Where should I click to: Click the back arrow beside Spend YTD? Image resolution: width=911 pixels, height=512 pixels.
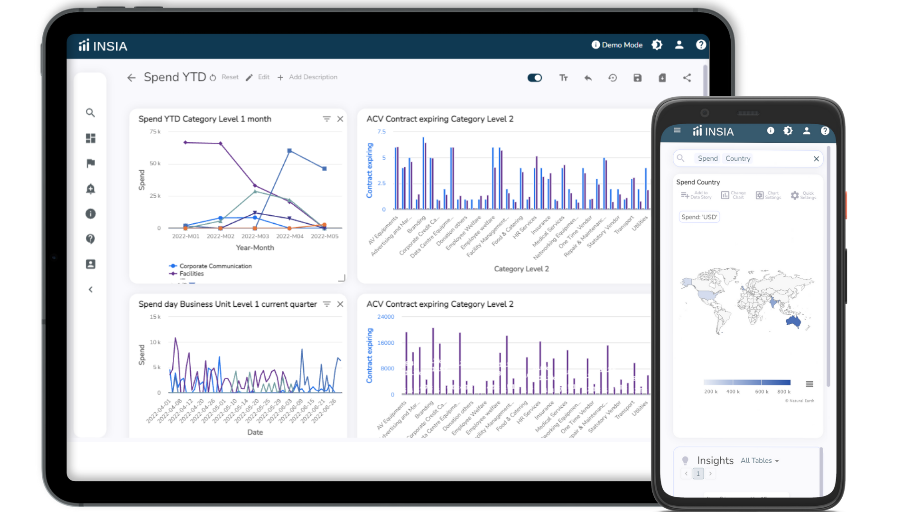coord(131,78)
